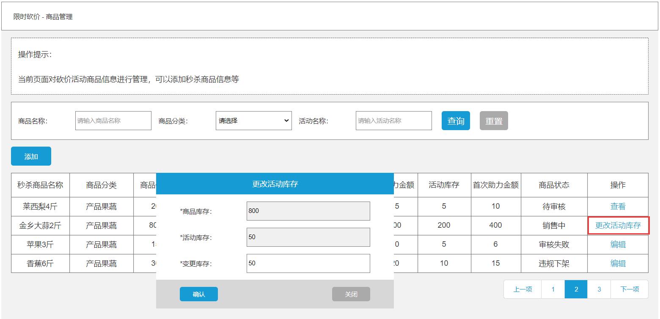Click the 查询 search button

tap(456, 120)
